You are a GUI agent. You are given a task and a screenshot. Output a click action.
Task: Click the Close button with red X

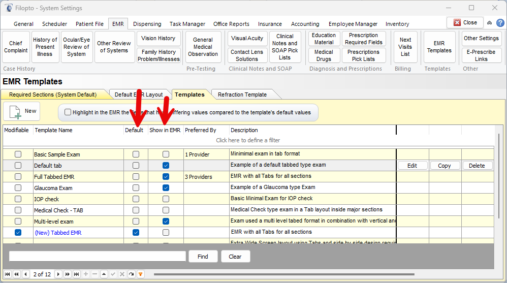465,22
